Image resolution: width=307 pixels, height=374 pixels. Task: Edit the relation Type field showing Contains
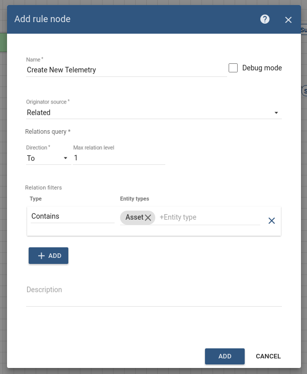[72, 216]
